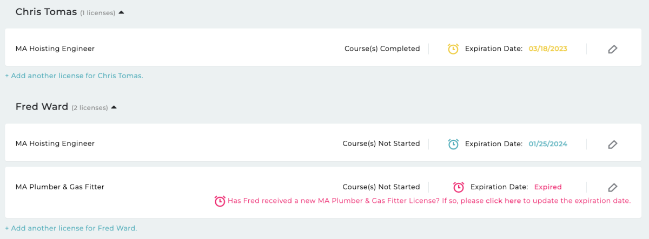Add another license for Fred Ward
The height and width of the screenshot is (239, 649).
pos(71,228)
